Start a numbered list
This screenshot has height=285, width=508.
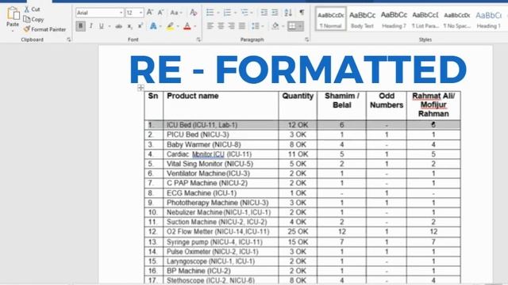(227, 13)
